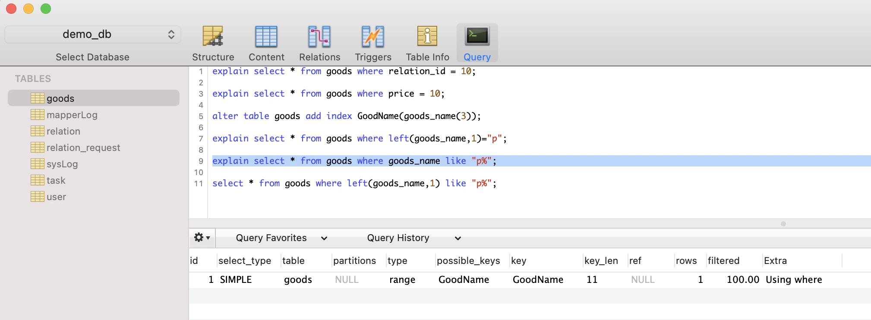Click the NULL ref cell
Viewport: 871px width, 320px height.
tap(643, 279)
